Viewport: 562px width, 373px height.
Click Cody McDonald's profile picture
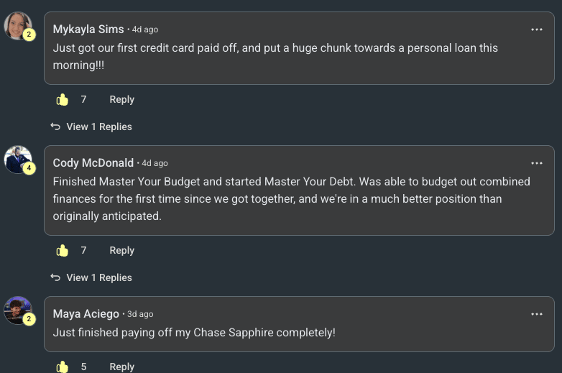pyautogui.click(x=17, y=159)
